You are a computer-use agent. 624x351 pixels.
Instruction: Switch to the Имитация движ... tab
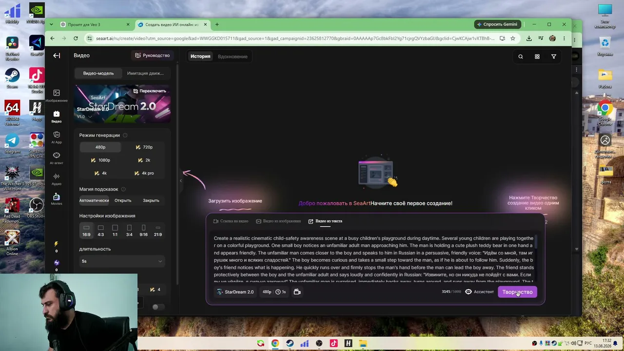click(x=145, y=73)
